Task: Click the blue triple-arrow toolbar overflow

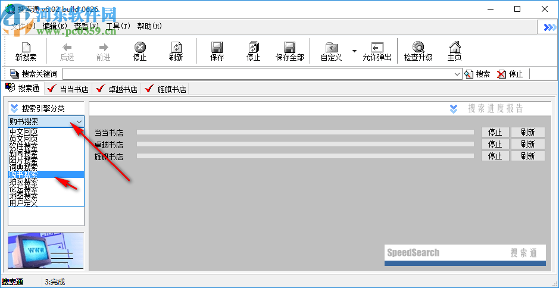Action: click(549, 27)
